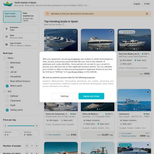Click the €2,857 price on Palma listing
Screen dimensions: 154x154
(105, 135)
